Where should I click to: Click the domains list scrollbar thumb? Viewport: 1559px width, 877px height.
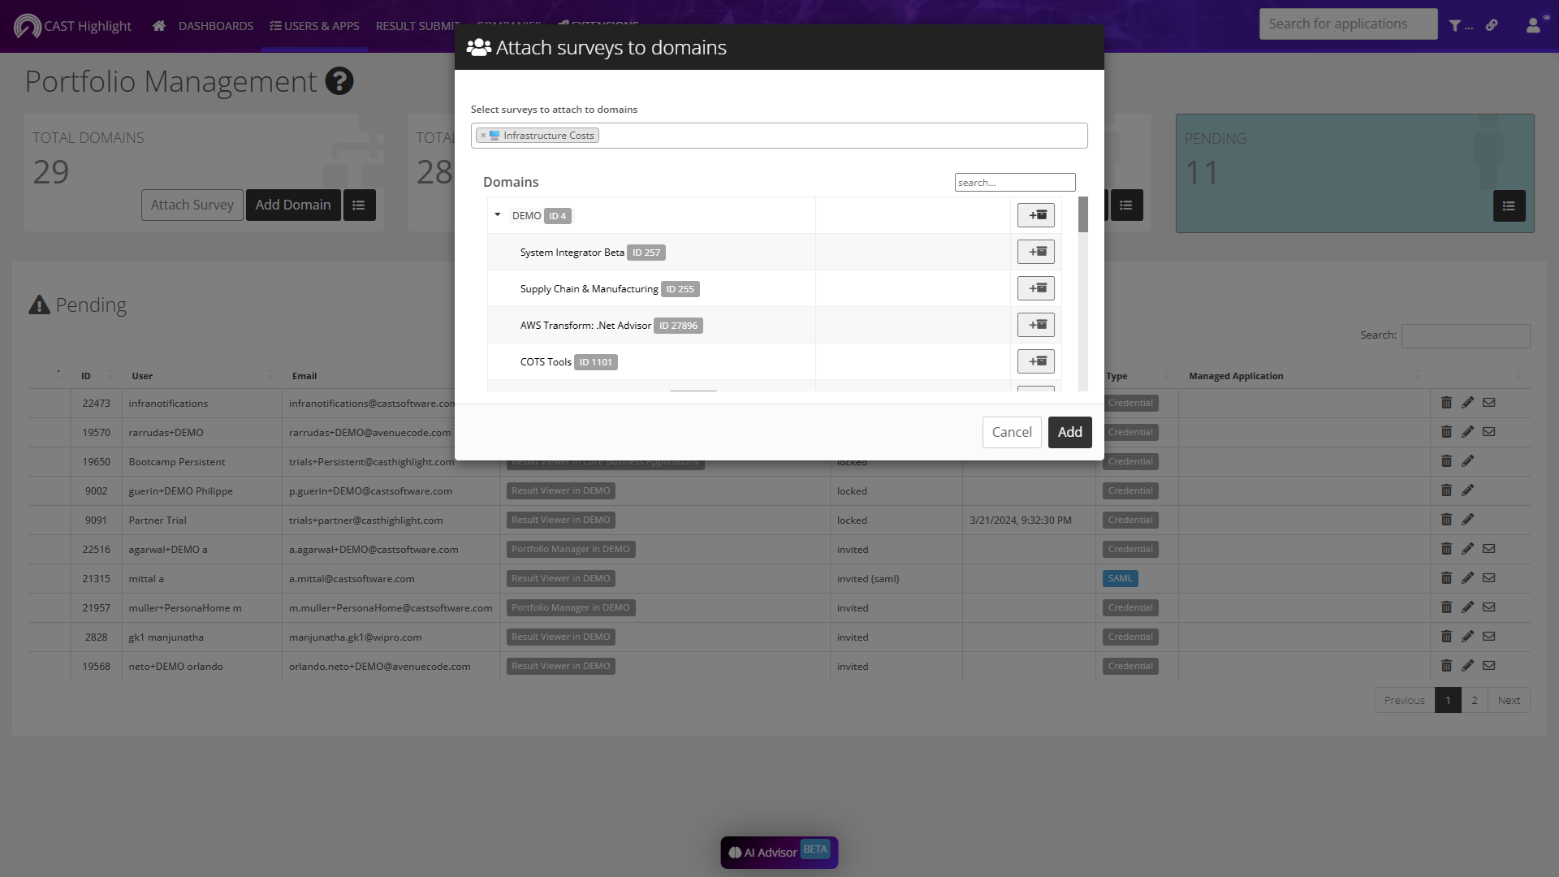(1082, 214)
